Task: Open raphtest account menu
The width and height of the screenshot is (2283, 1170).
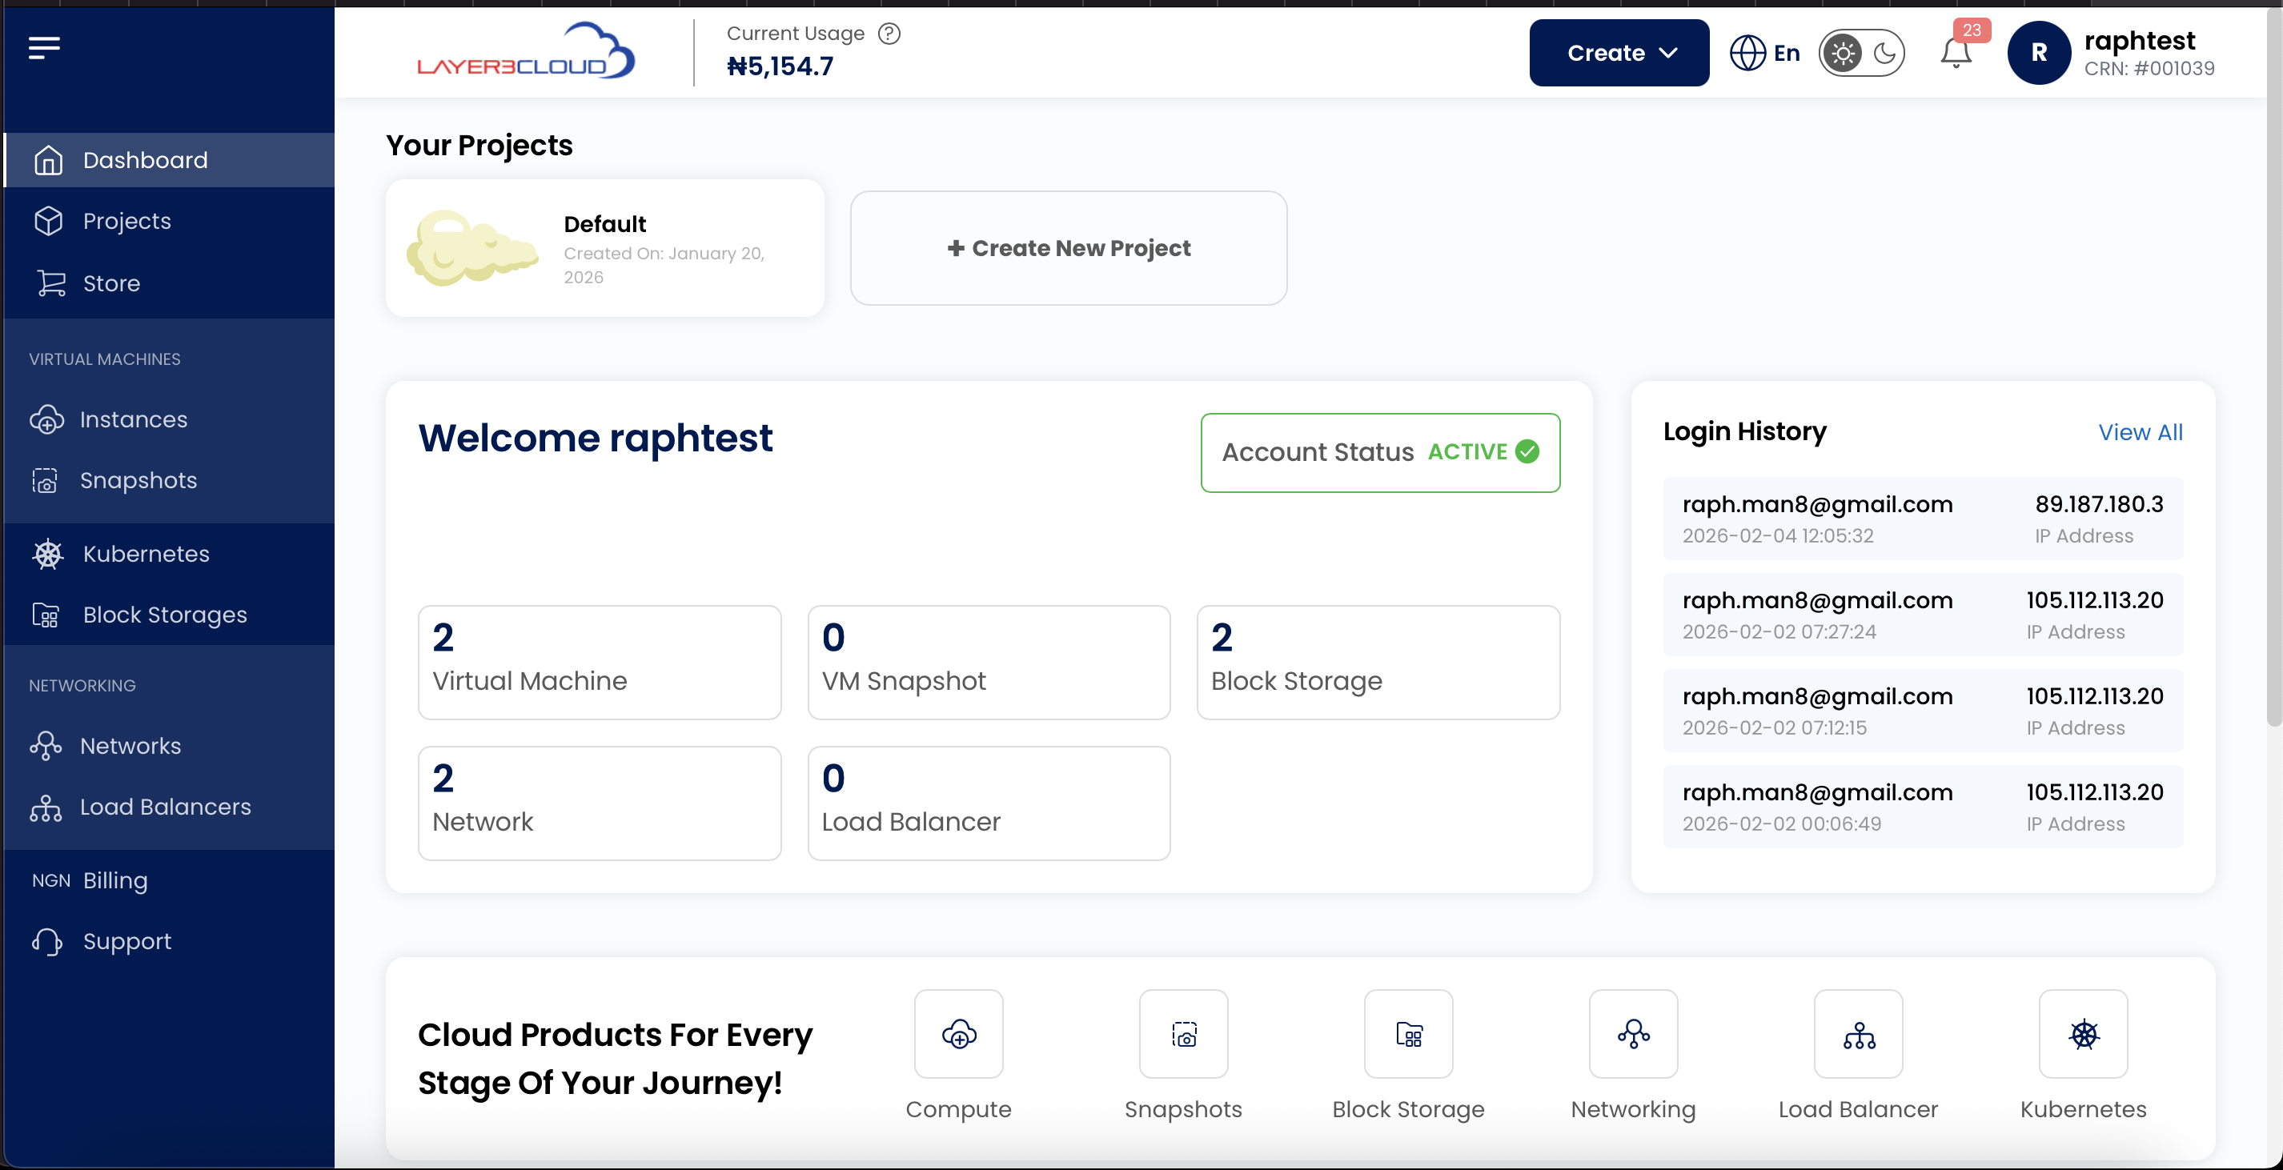Action: coord(2112,53)
